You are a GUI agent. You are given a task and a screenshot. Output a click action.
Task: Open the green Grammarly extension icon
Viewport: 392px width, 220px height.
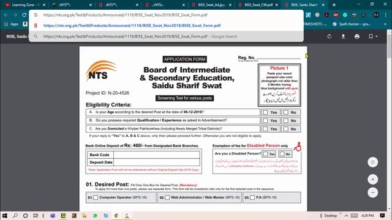[x=345, y=15]
